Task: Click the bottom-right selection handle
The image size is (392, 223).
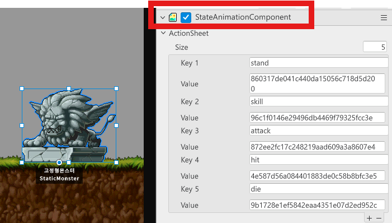Action: (x=116, y=162)
